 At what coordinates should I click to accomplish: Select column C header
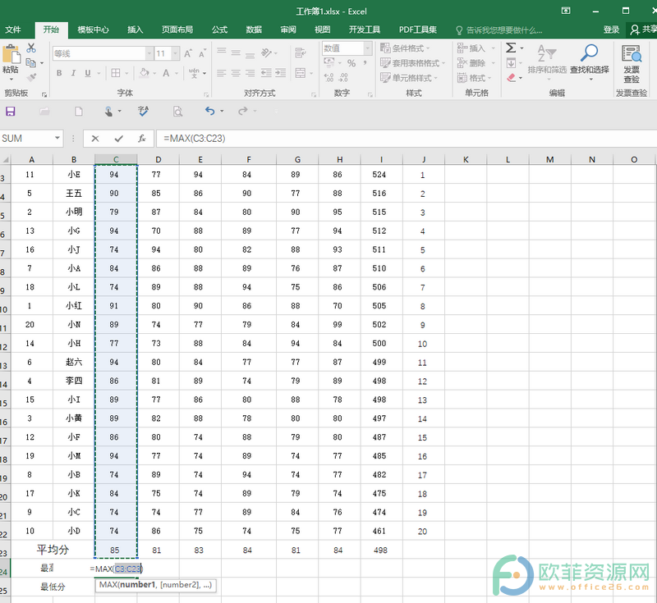click(116, 159)
